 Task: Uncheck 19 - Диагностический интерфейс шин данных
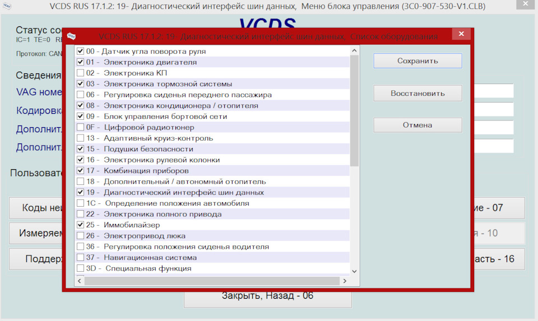pyautogui.click(x=80, y=192)
